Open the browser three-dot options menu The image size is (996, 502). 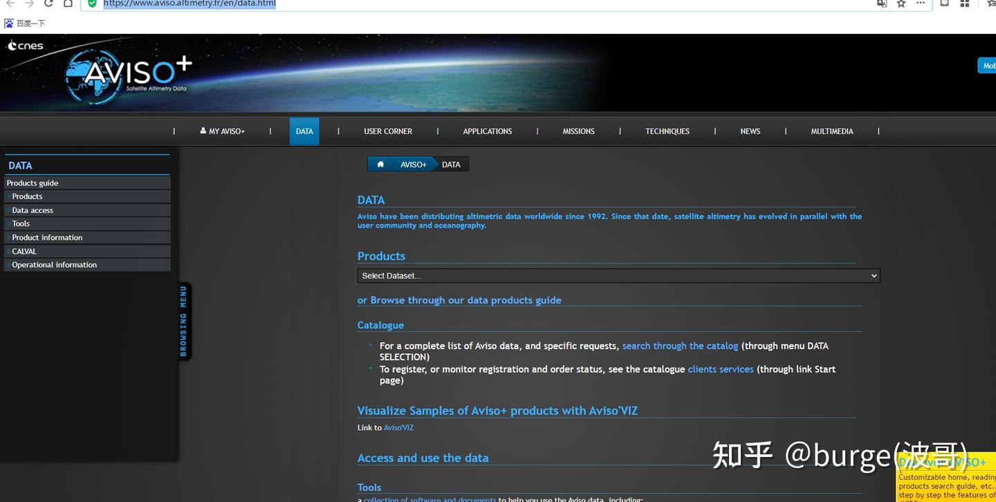[920, 3]
